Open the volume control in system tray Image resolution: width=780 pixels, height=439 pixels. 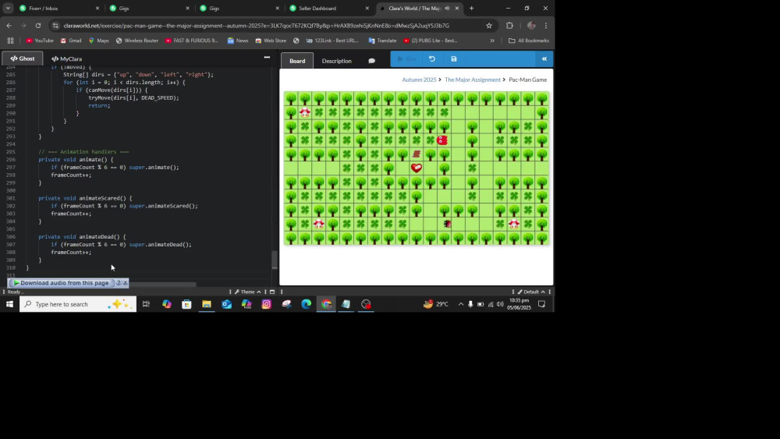500,304
